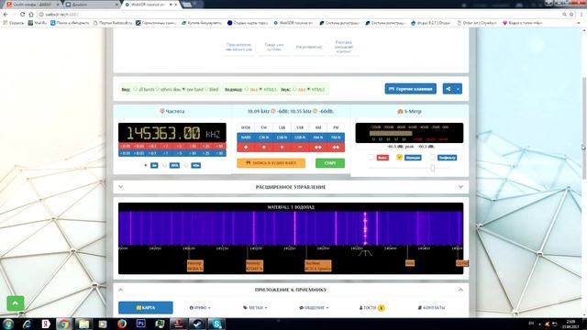Select the NARR bandwidth button

click(246, 137)
